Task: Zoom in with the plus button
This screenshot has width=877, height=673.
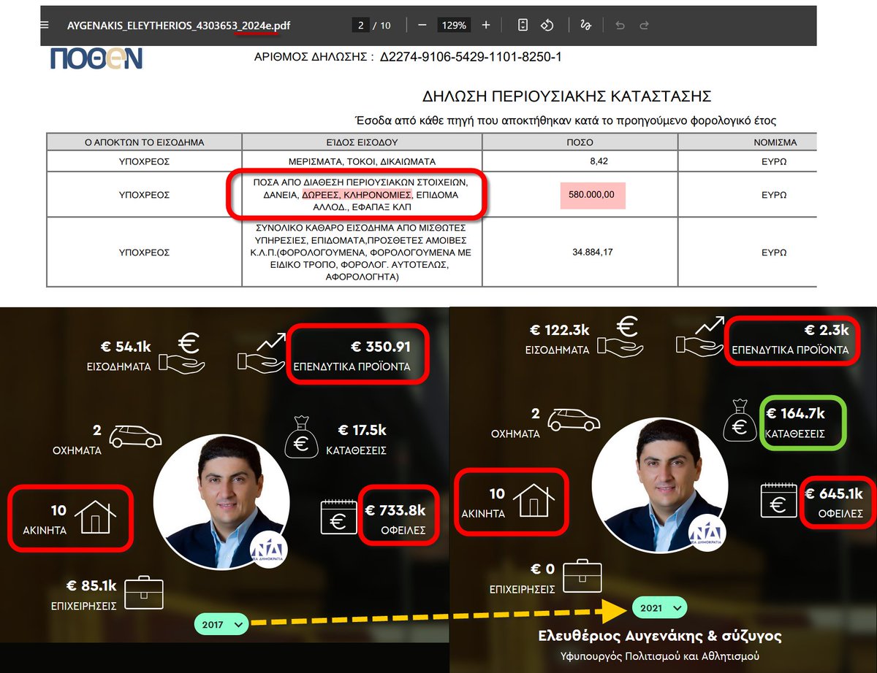Action: click(x=486, y=25)
